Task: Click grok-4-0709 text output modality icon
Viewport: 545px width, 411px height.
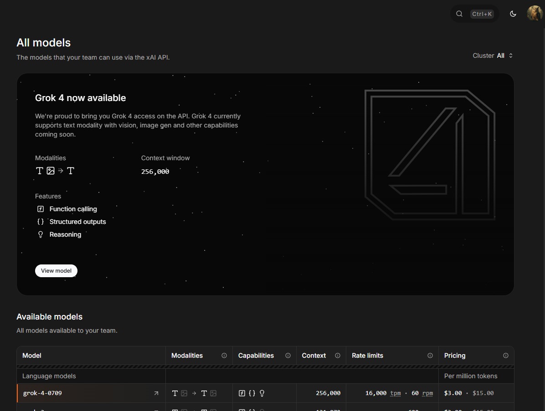Action: coord(204,393)
